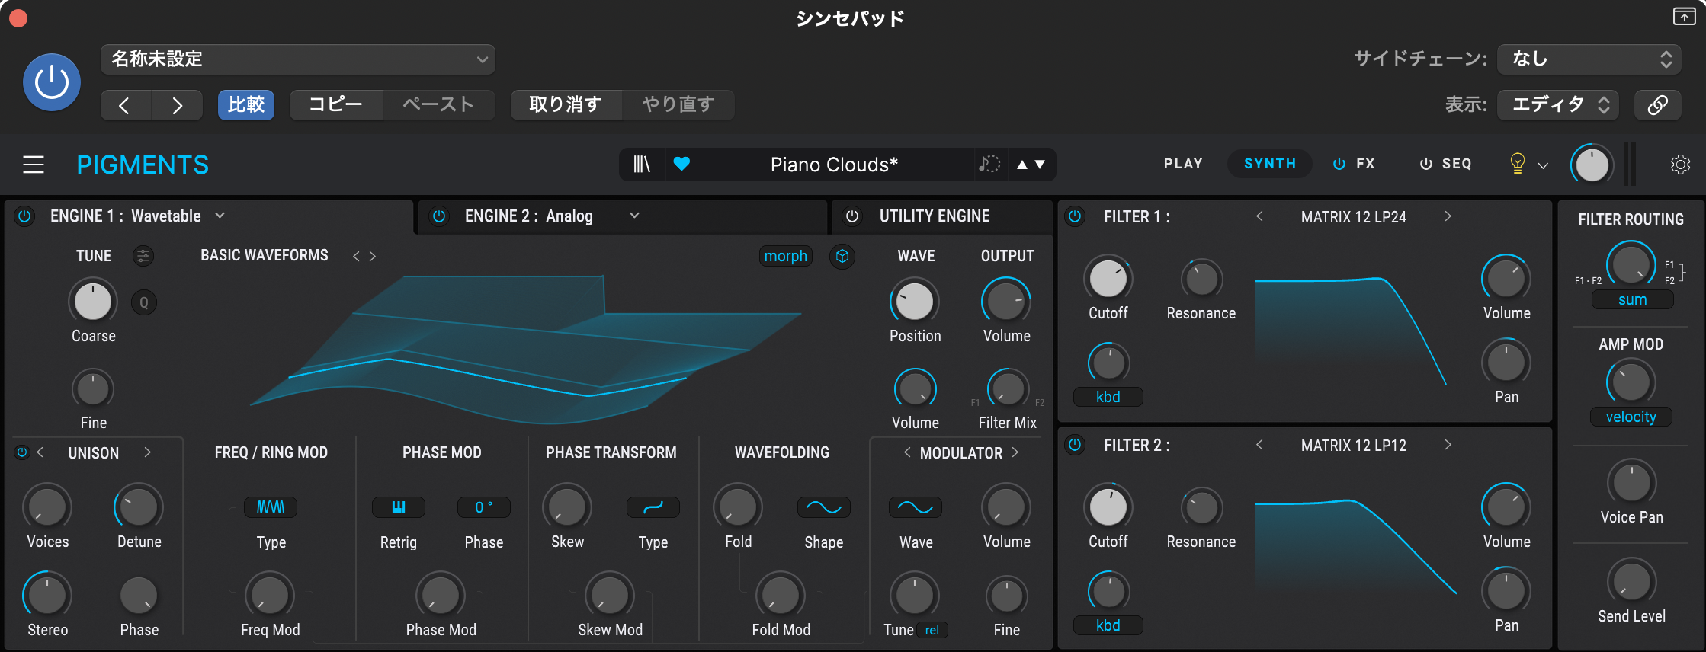Screen dimensions: 1706x652
Task: Expand the chevron beside the lightbulb
Action: 1543,165
